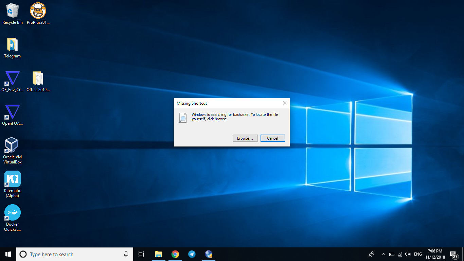Open the Docker Quickstart Terminal shortcut

[x=12, y=212]
